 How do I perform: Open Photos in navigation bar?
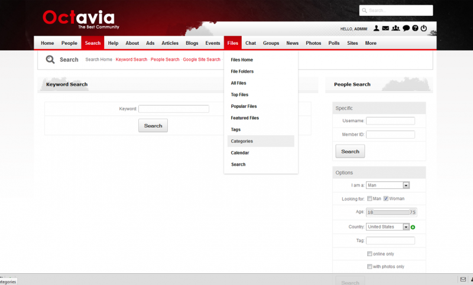[313, 43]
